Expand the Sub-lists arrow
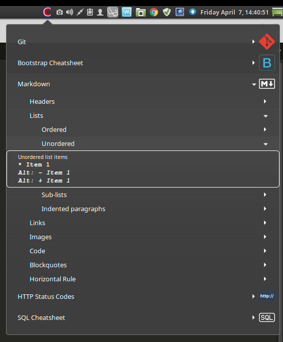Image resolution: width=283 pixels, height=342 pixels. 265,195
